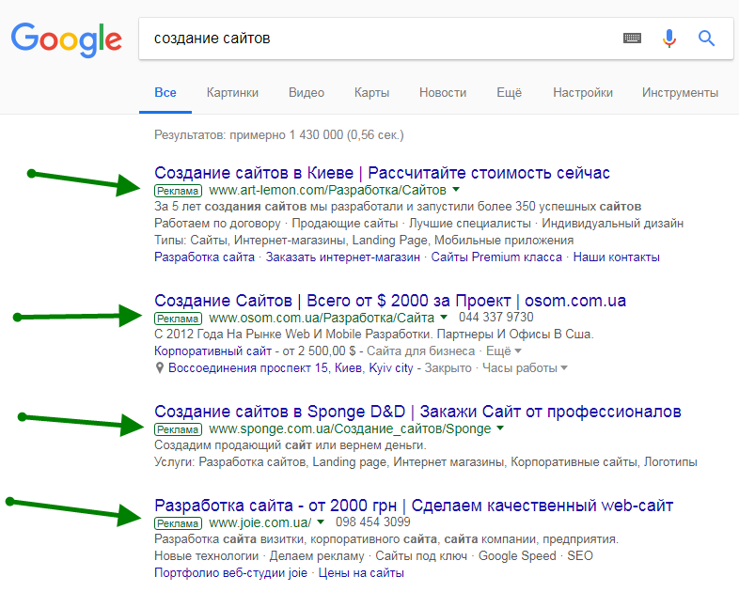Open the on-screen keyboard icon
Screen dimensions: 739x592
(x=632, y=39)
